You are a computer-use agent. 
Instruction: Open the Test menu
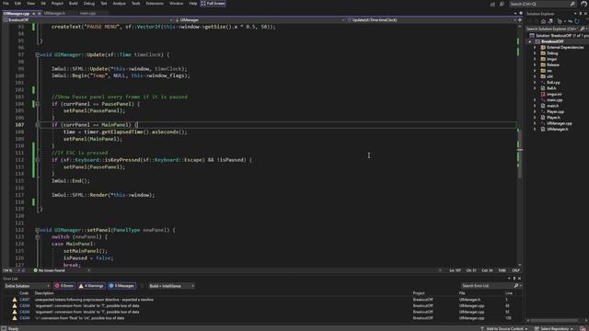103,4
